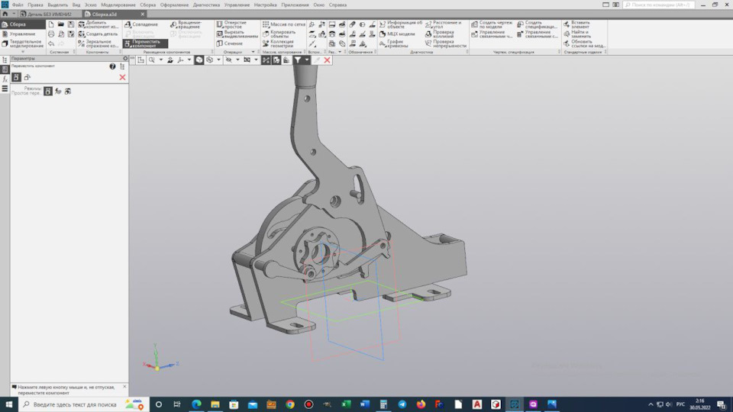
Task: Open the orientation dropdown arrow
Action: tap(189, 60)
